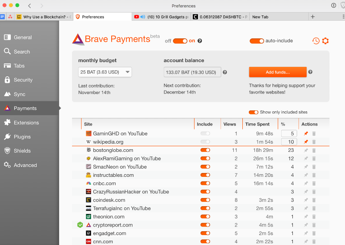Delete bostonglobe.com from the list
The height and width of the screenshot is (245, 345).
[314, 151]
